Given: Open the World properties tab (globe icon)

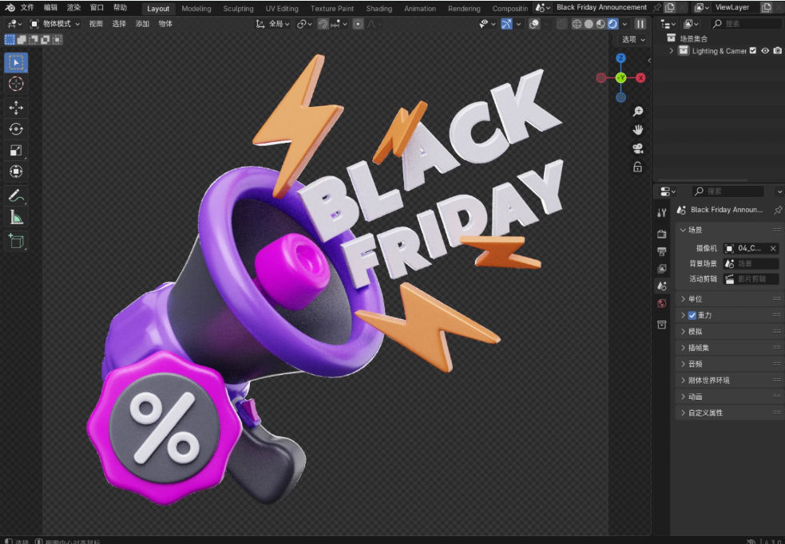Looking at the screenshot, I should pos(662,303).
